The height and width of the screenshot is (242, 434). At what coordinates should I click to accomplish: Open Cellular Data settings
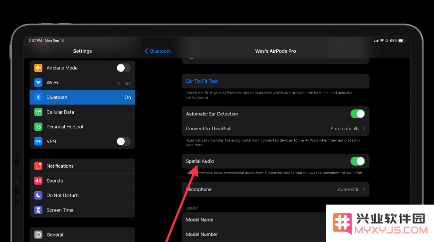(82, 112)
